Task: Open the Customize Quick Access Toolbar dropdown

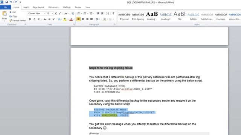Action: pyautogui.click(x=21, y=2)
